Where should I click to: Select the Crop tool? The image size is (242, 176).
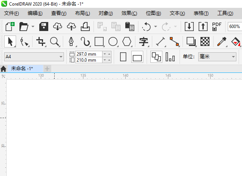point(41,41)
